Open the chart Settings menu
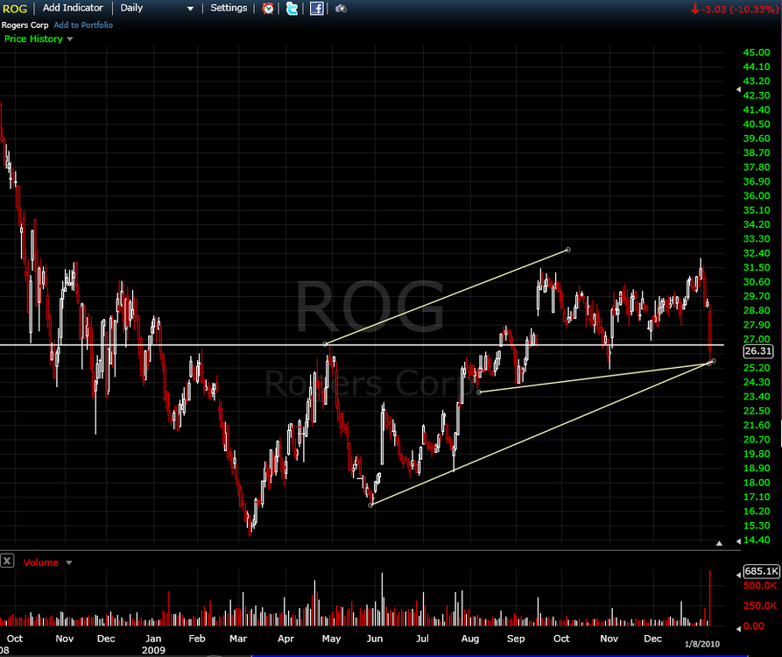This screenshot has height=657, width=782. (229, 8)
